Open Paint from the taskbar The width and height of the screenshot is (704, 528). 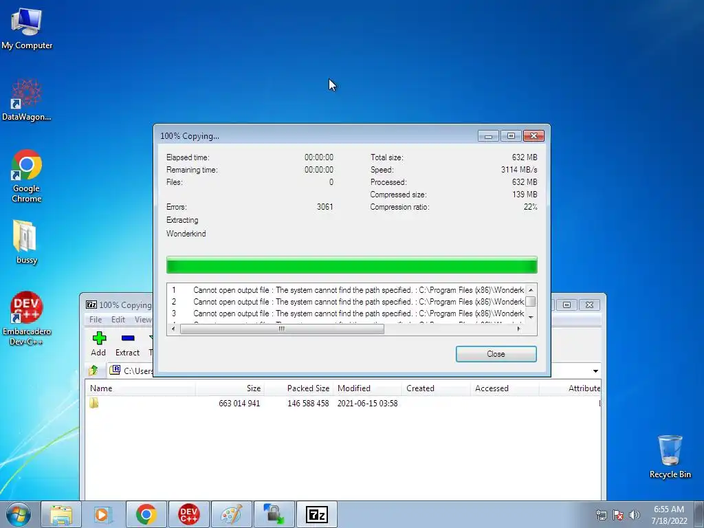click(x=231, y=514)
